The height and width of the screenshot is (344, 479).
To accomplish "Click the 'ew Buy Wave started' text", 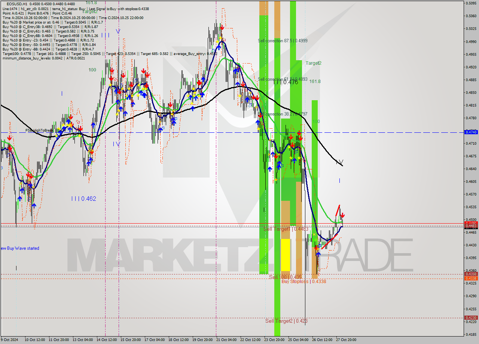I will click(19, 248).
